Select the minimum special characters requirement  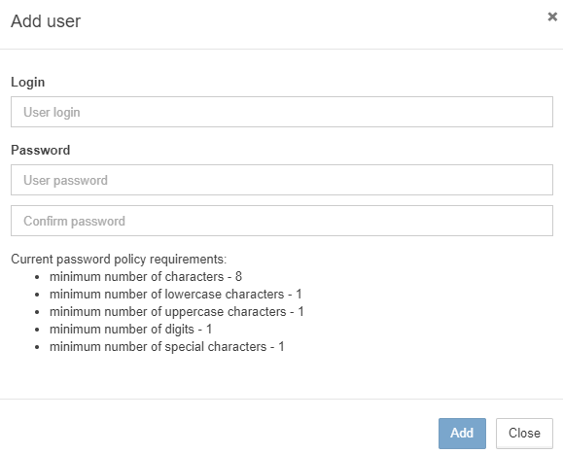(x=167, y=347)
